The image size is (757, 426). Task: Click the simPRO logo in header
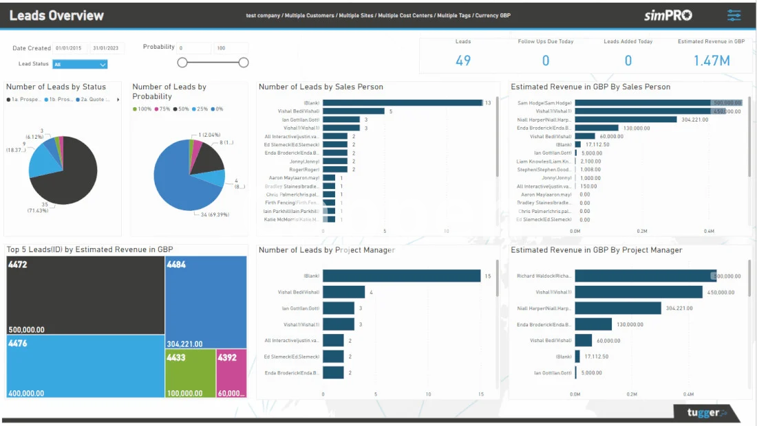(668, 15)
